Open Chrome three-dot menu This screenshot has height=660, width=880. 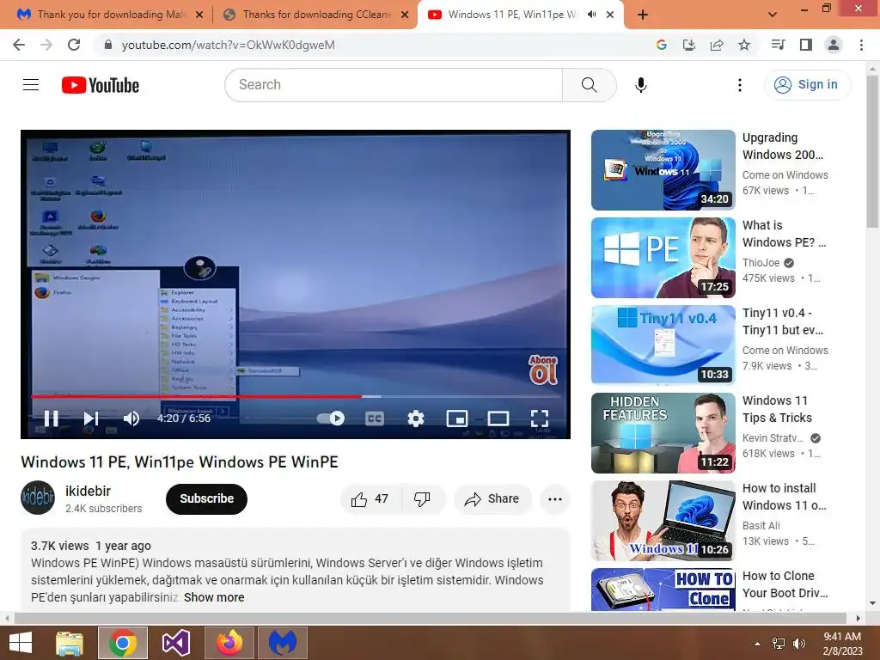coord(861,45)
